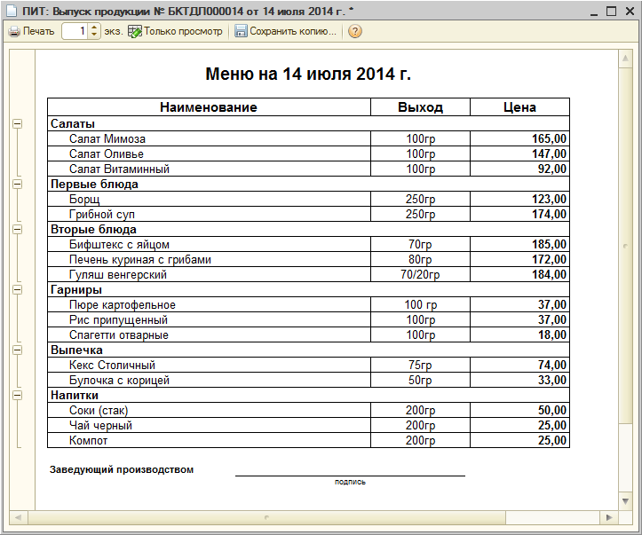Screen dimensions: 642x535
Task: Click the copies count input field
Action: tap(75, 31)
